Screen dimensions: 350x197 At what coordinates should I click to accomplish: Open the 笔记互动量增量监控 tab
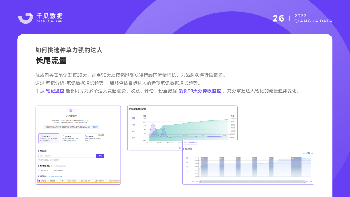[x=190, y=142]
